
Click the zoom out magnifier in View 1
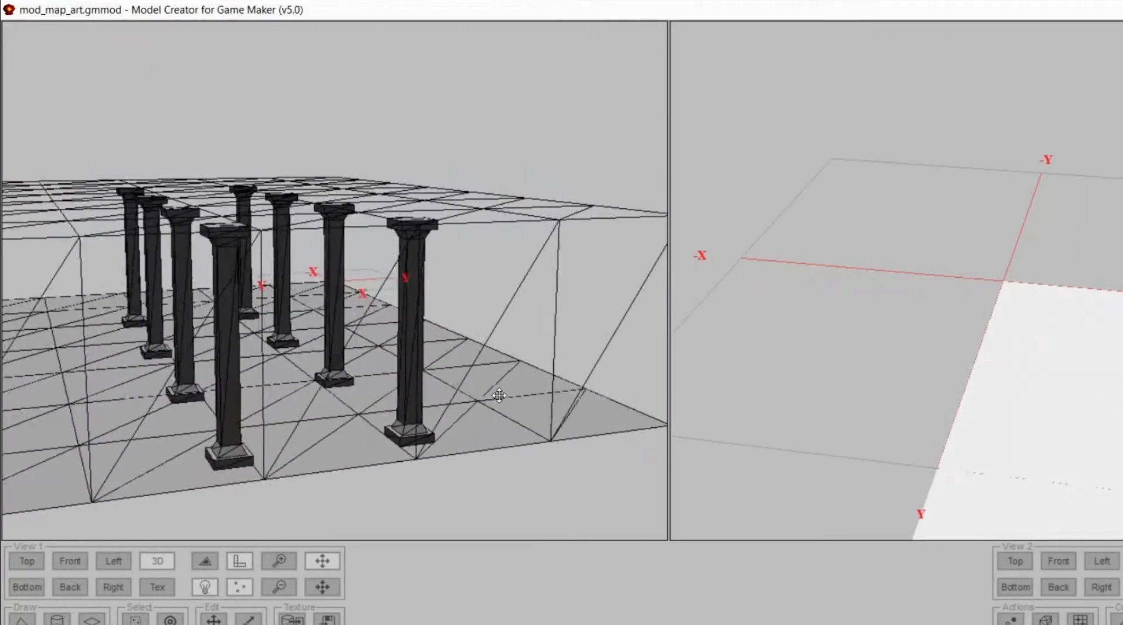coord(279,587)
